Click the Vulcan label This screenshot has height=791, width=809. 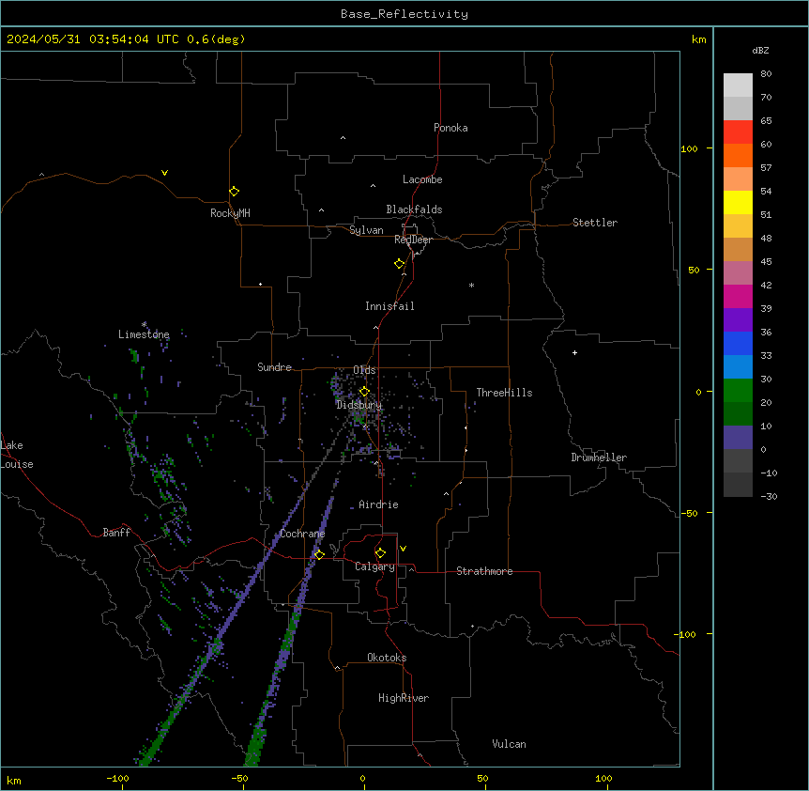(x=509, y=744)
